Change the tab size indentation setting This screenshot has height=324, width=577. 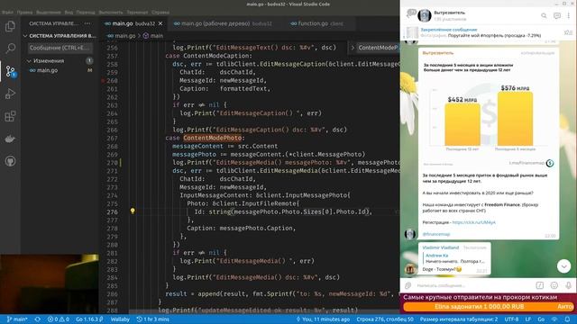click(x=459, y=319)
